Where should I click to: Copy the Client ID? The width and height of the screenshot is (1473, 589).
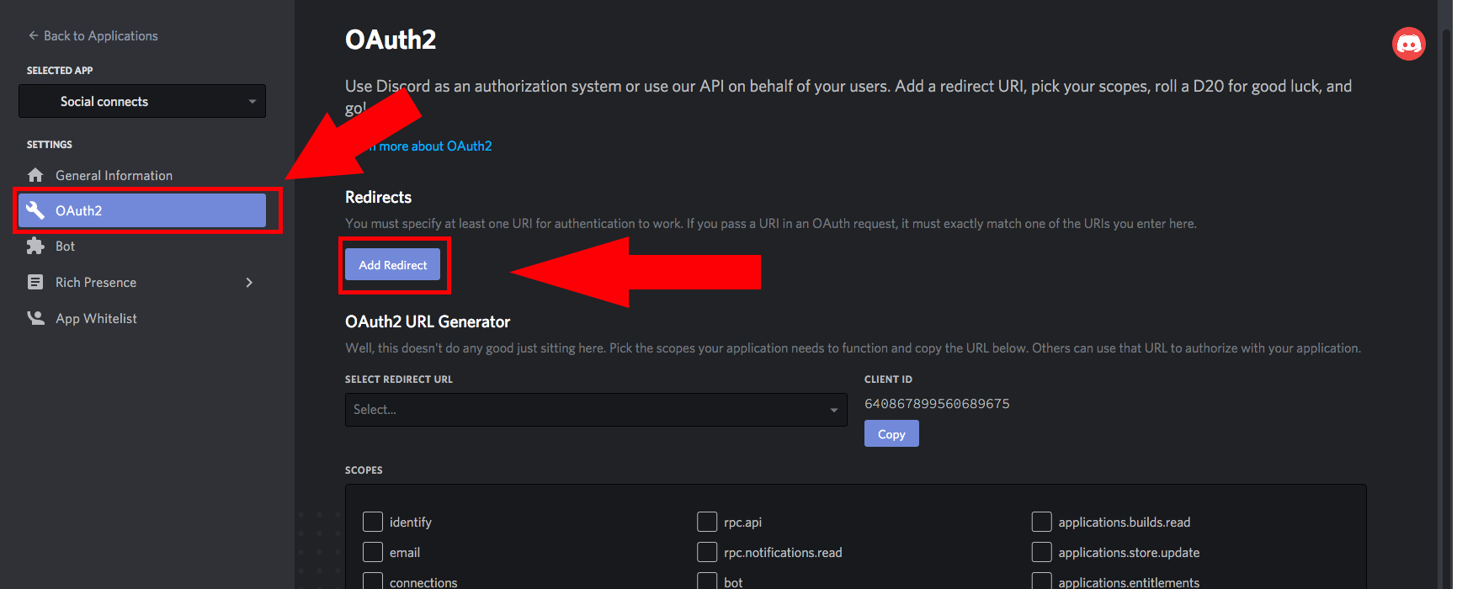(x=891, y=434)
